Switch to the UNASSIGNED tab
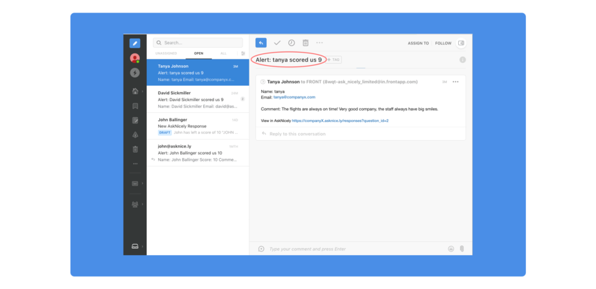The width and height of the screenshot is (596, 289). (x=166, y=53)
